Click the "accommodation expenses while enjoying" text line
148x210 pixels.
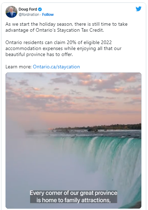(51, 49)
